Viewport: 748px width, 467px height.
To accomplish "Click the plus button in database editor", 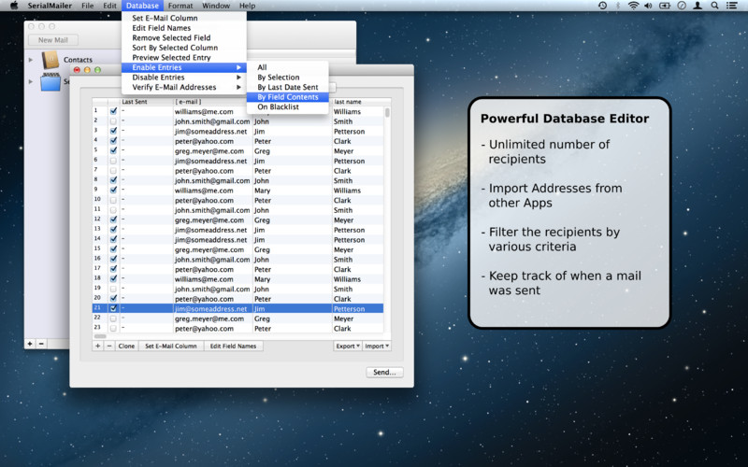I will coord(98,346).
